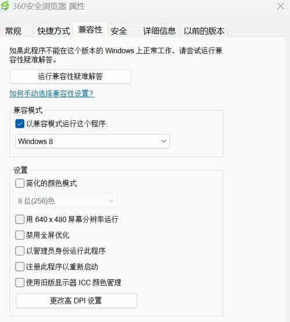Open the 8 位(256)色 dropdown
Screen dimensions: 290x322
point(66,201)
